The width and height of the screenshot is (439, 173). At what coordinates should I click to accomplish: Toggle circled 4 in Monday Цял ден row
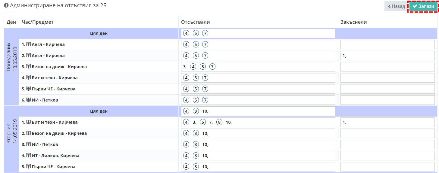click(x=186, y=33)
